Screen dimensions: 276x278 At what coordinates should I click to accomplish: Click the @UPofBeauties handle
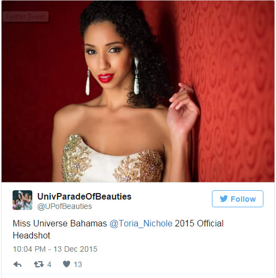[x=65, y=206]
